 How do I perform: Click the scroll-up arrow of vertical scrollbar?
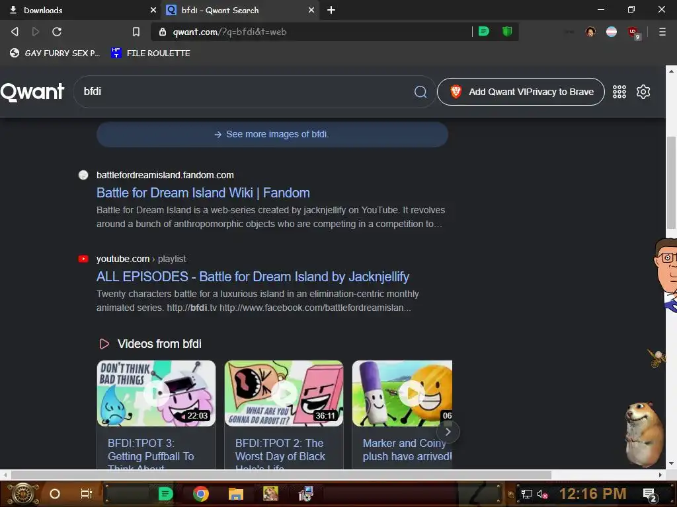point(672,71)
